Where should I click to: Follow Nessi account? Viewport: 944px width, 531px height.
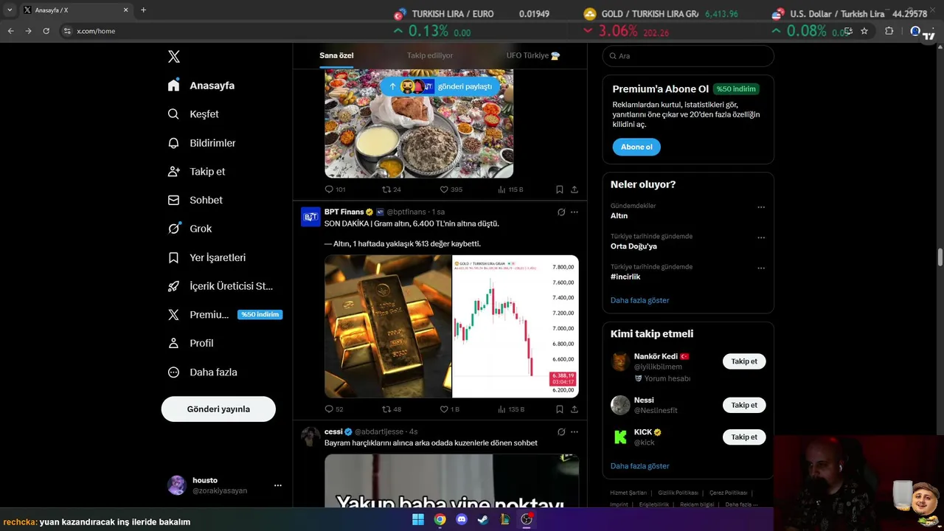pyautogui.click(x=744, y=405)
